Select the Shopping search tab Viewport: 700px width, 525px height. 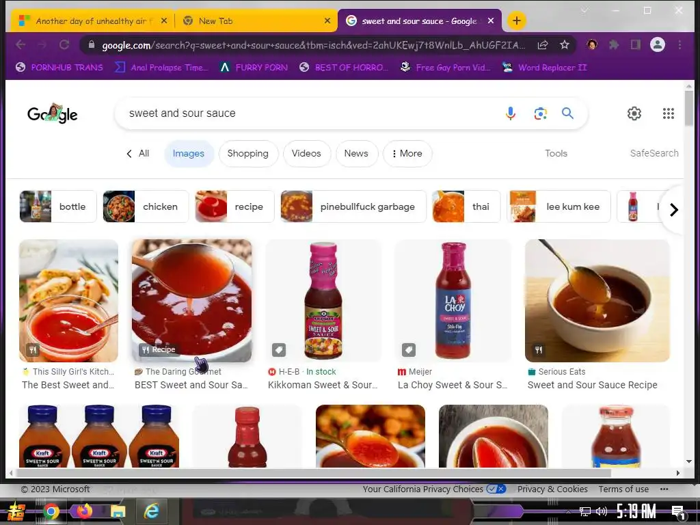point(247,154)
